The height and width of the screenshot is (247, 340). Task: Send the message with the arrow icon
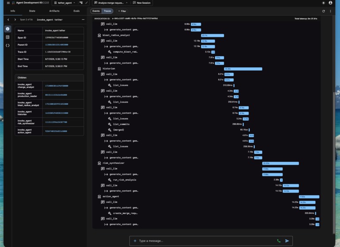coord(287,241)
